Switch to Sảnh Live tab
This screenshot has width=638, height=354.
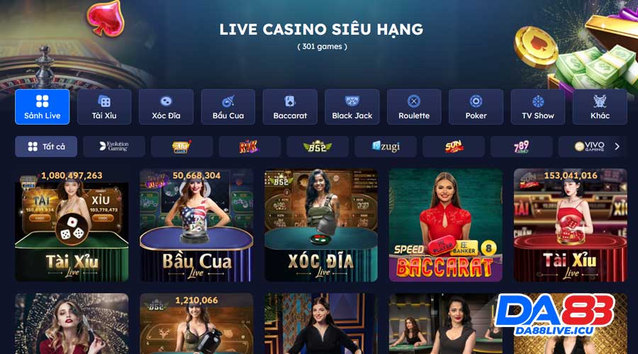[x=43, y=107]
